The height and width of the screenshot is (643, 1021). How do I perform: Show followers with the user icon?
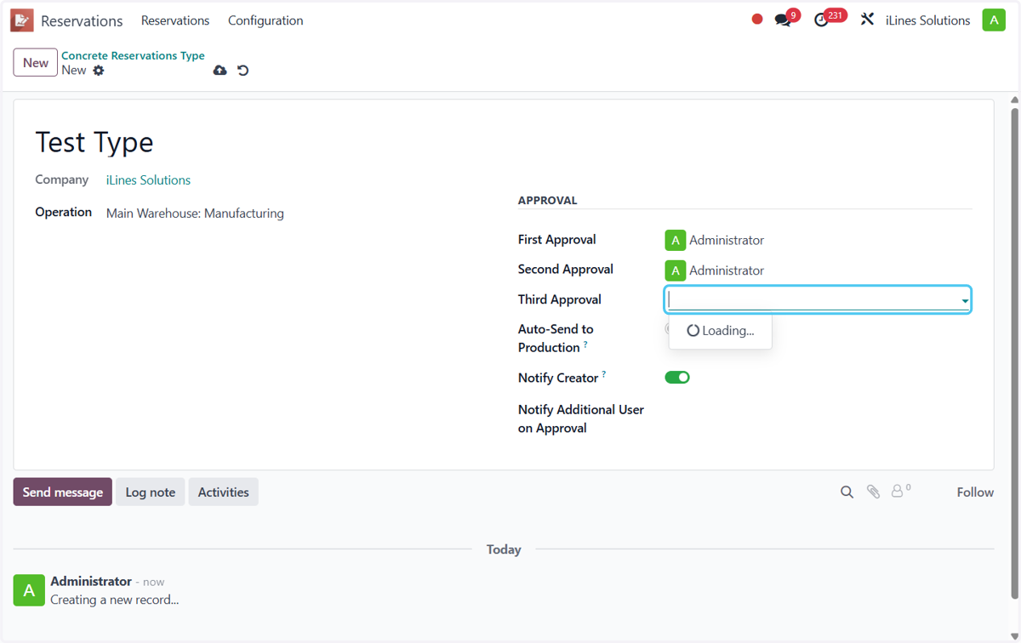(x=900, y=491)
